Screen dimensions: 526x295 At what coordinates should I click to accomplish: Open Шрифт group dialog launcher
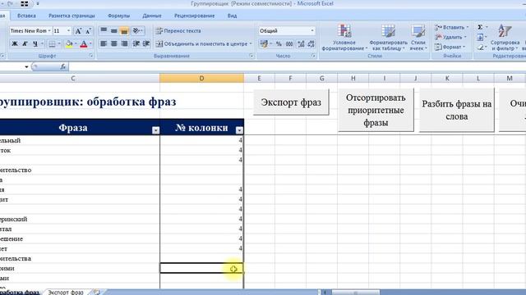[91, 56]
